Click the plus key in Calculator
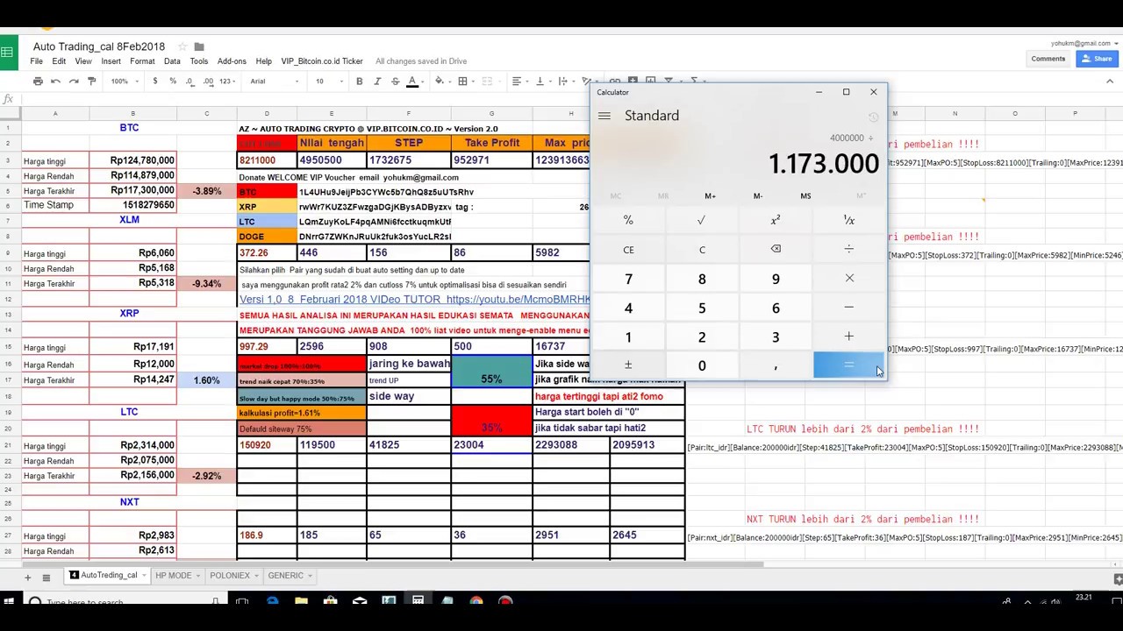This screenshot has height=631, width=1123. (848, 337)
